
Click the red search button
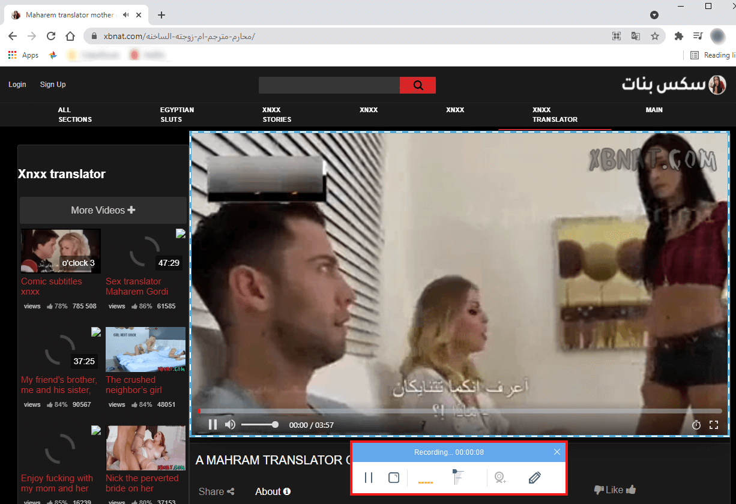point(418,85)
